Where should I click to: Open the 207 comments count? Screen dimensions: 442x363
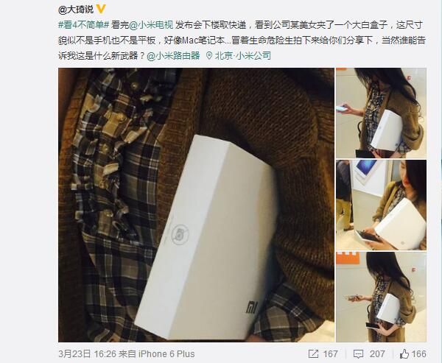point(377,353)
